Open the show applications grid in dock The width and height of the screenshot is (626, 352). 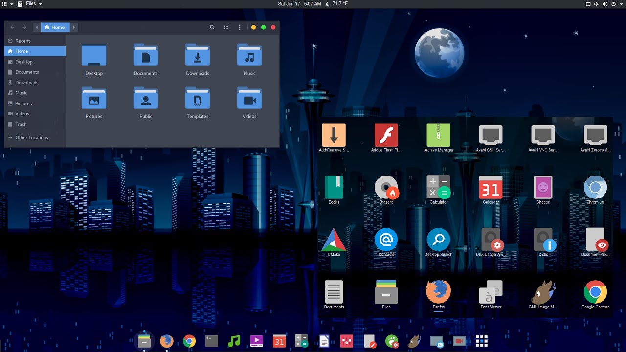click(x=482, y=341)
